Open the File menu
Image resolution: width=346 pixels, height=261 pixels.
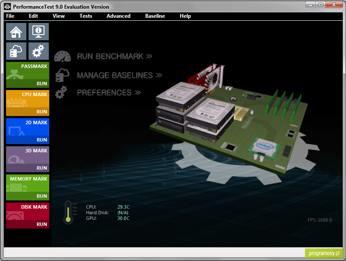tap(10, 16)
